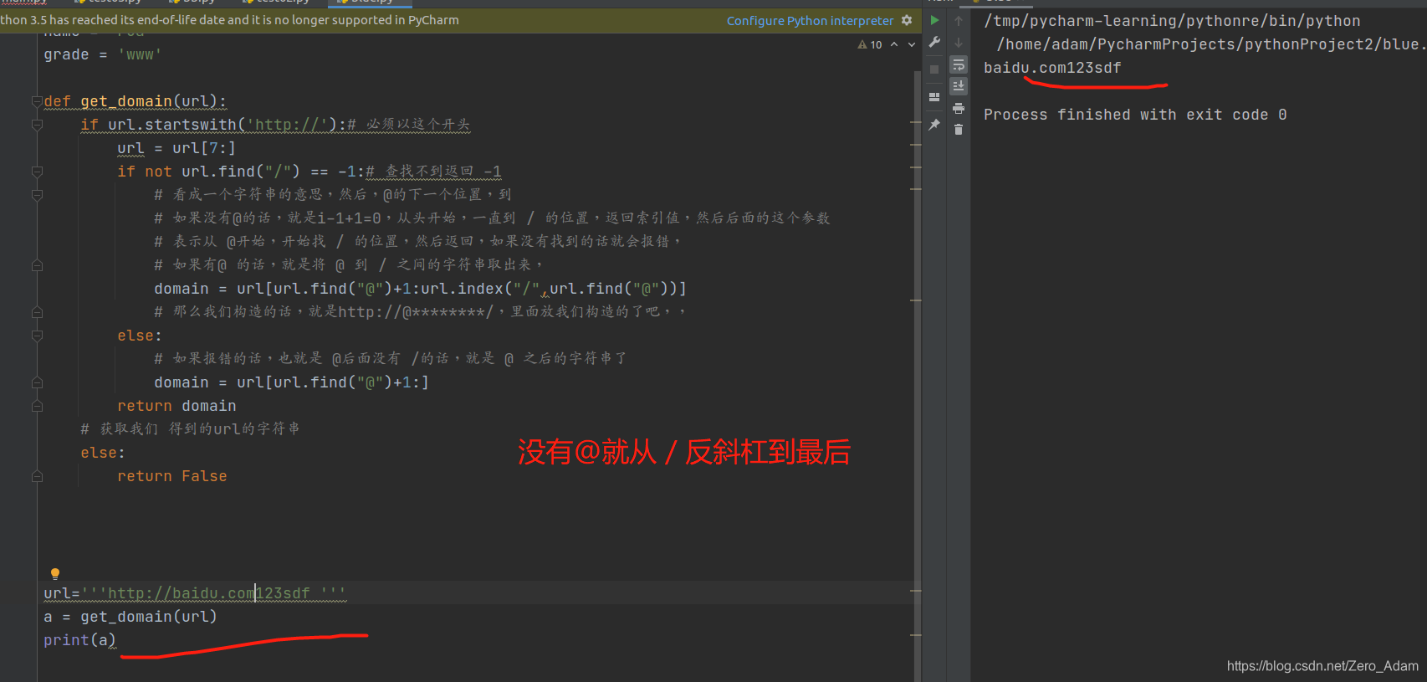Click fold end marker at 'return False' line
Screen dimensions: 1427x682
(37, 476)
